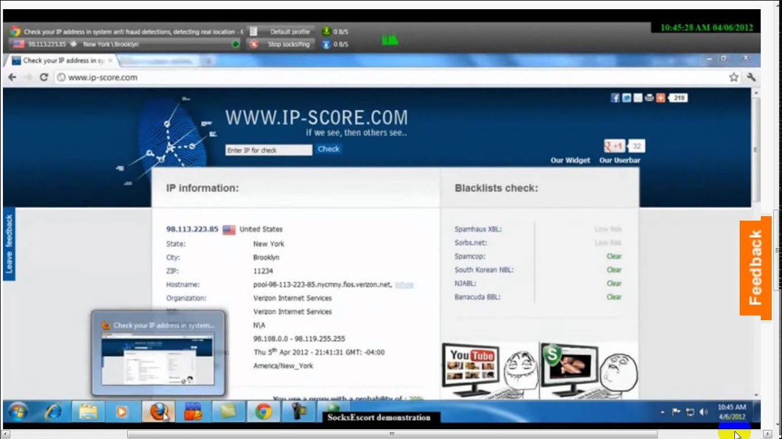Click the camcorder taskbar icon

click(x=298, y=412)
